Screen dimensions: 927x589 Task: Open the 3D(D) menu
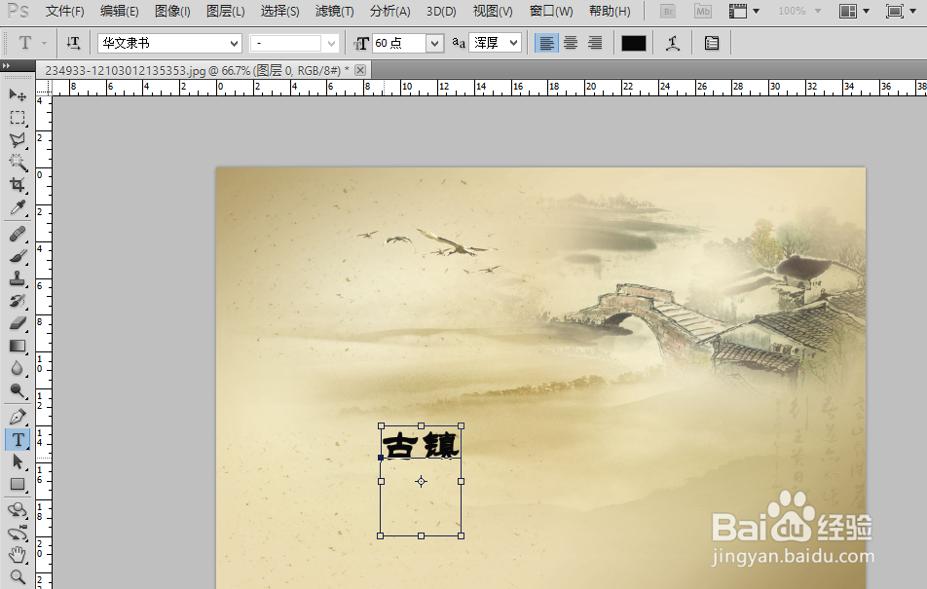(x=442, y=12)
